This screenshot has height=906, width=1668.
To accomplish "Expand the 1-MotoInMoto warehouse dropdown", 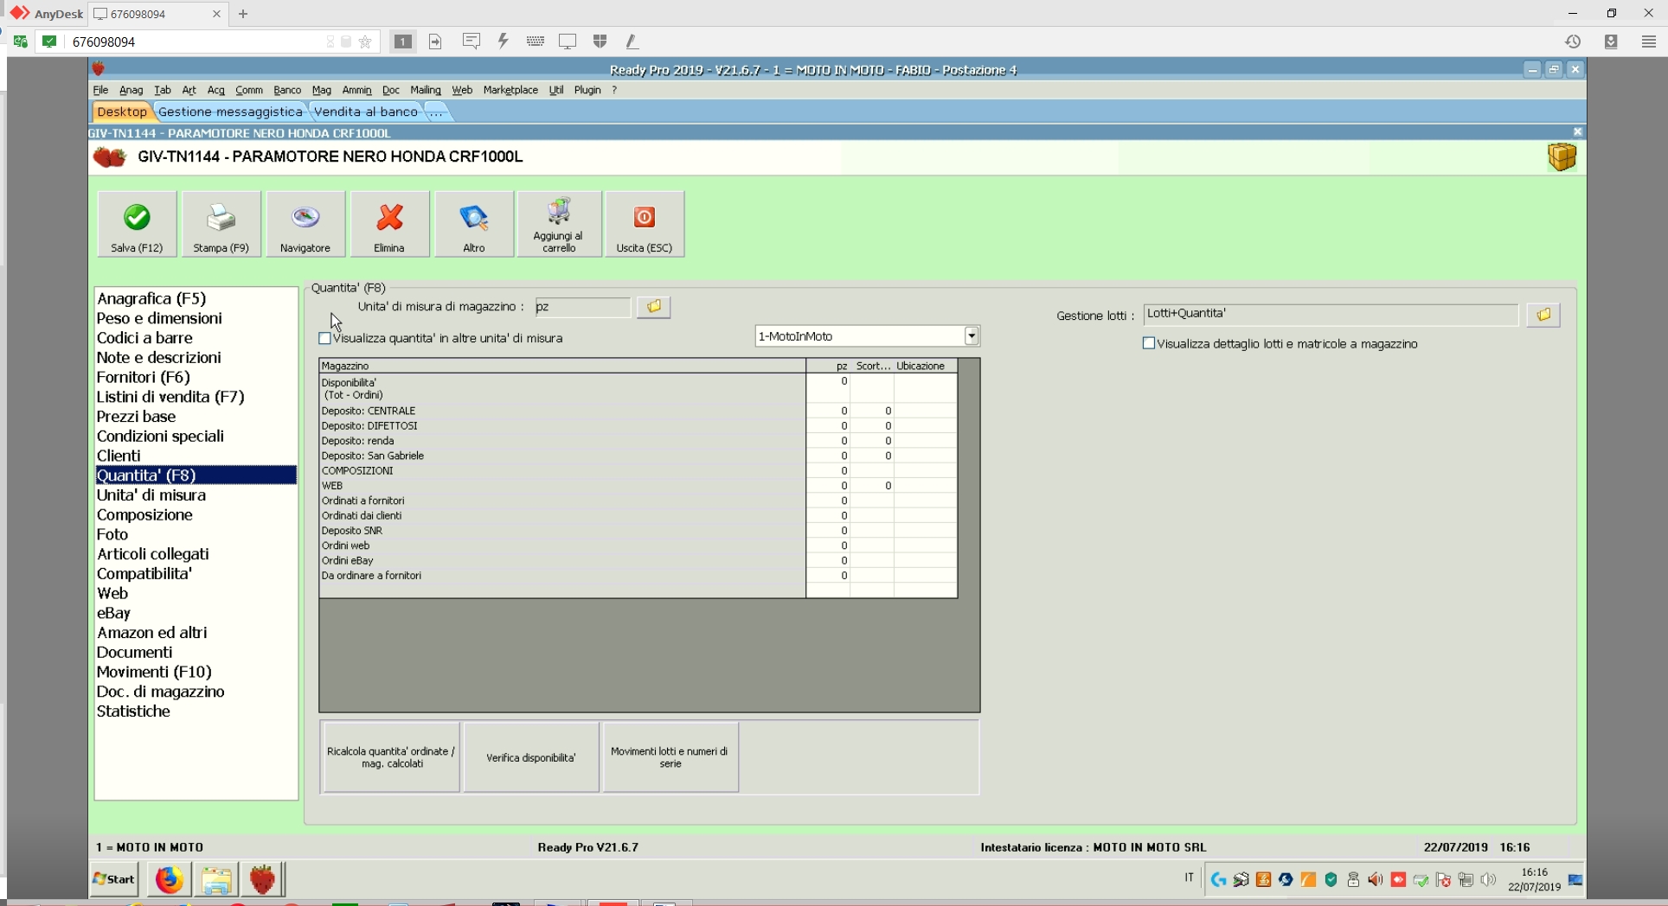I will pos(972,336).
